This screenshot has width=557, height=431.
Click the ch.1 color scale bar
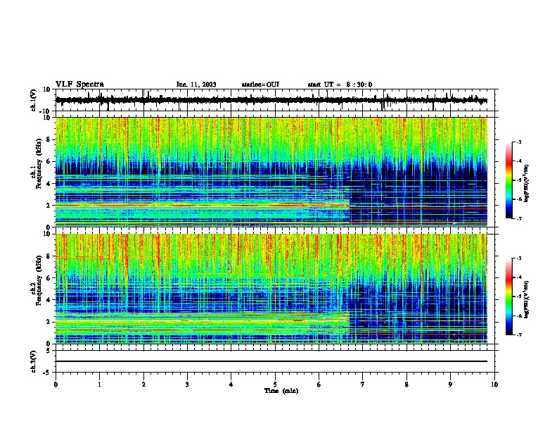(x=508, y=180)
